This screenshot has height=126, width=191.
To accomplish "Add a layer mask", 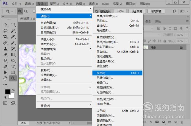I will pos(157,122).
